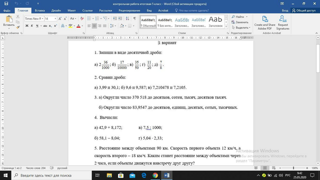Open the Вставка ribbon tab
Screen dimensions: 320x180
click(39, 10)
